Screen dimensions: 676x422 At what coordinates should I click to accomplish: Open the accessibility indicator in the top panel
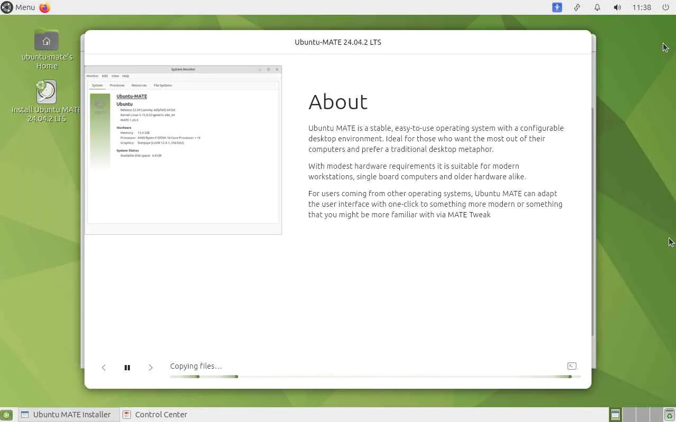point(557,7)
